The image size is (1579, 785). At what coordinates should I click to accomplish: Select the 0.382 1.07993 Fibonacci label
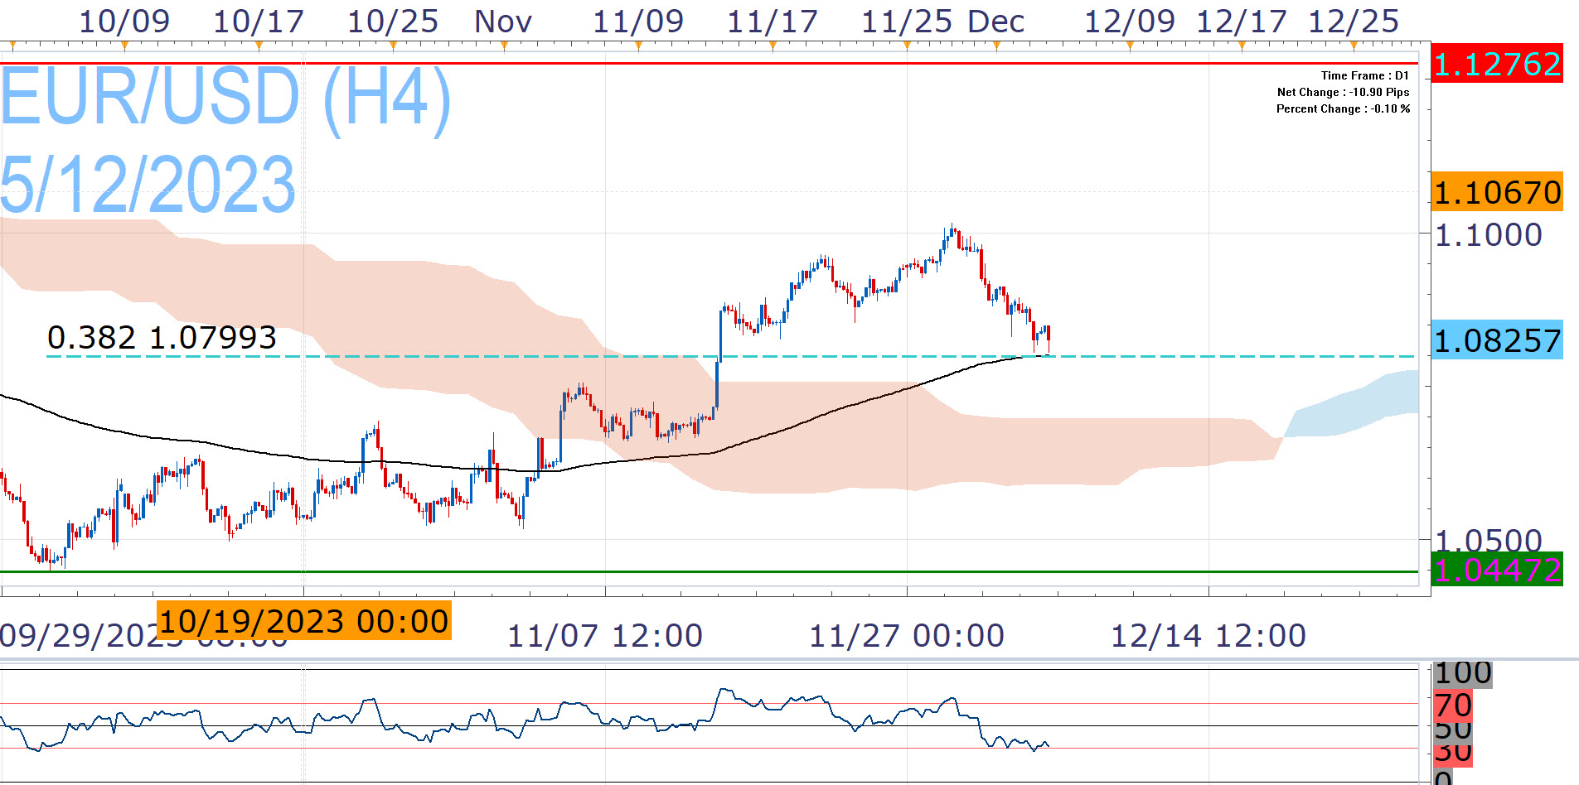click(162, 337)
